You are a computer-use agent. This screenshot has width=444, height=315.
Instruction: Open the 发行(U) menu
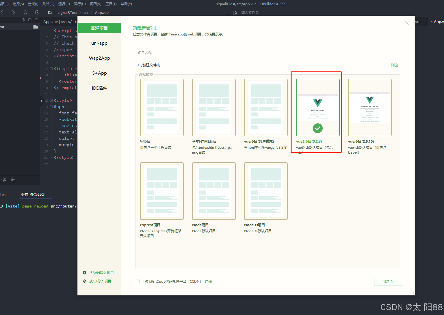[80, 4]
